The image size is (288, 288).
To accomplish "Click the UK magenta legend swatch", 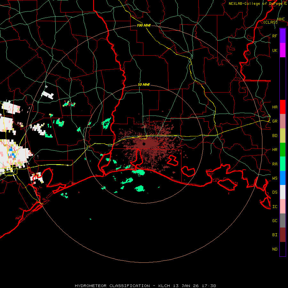I will coord(283,50).
